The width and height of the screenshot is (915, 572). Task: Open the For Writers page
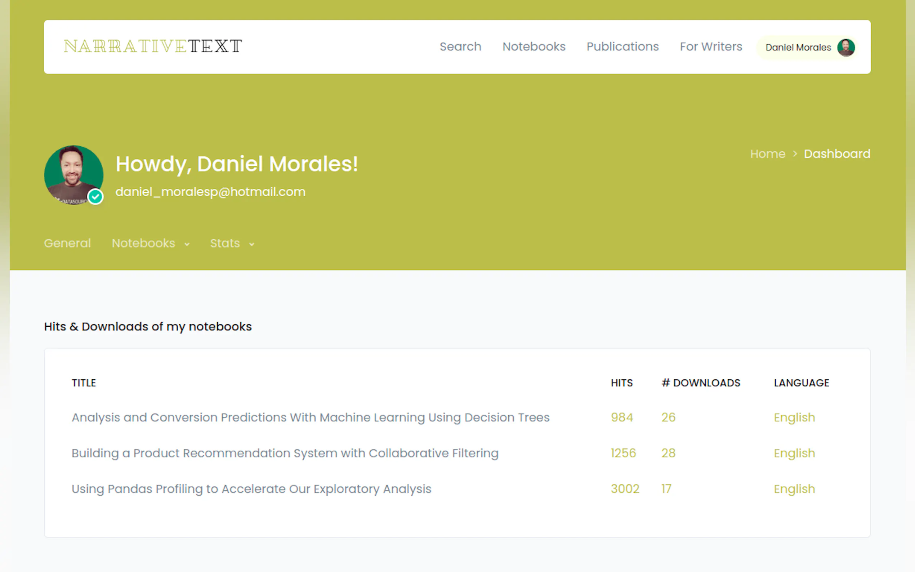(x=710, y=46)
